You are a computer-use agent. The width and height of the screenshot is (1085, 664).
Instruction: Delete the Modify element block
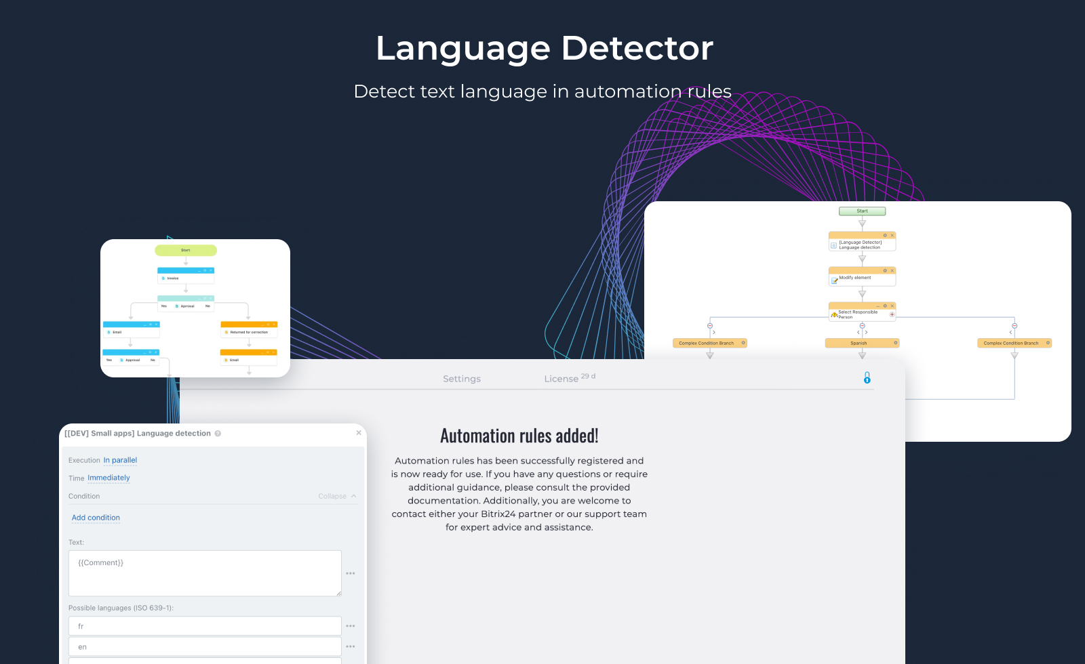click(x=892, y=270)
